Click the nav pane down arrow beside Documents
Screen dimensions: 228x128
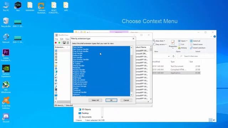coord(102,117)
